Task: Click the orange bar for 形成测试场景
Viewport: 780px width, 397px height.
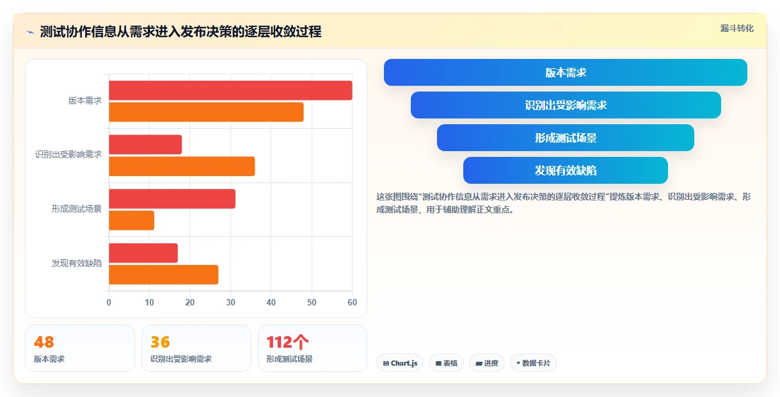Action: coord(131,220)
